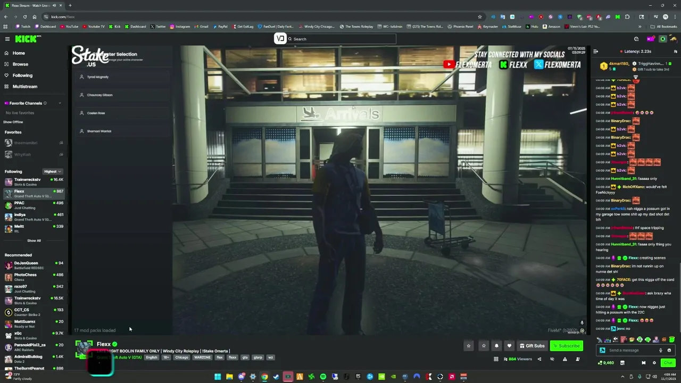Click Show All under Following
This screenshot has height=383, width=681.
[34, 240]
